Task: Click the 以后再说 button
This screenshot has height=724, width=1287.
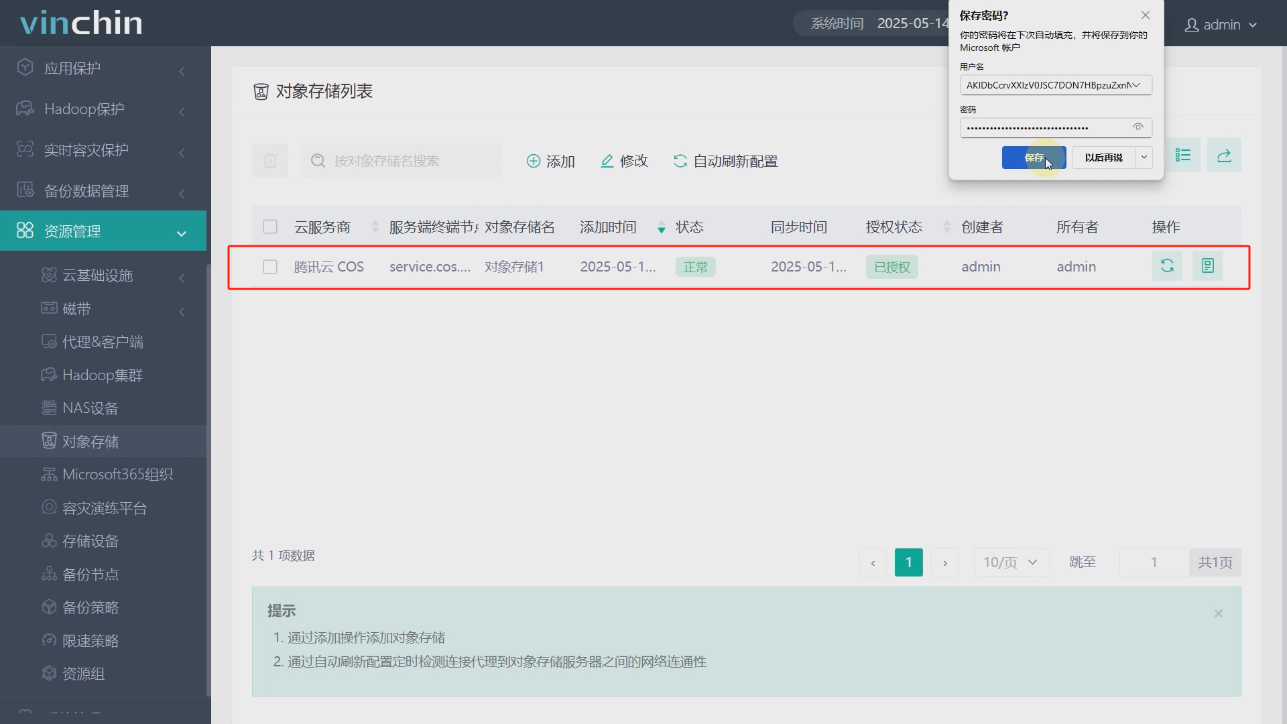Action: 1103,158
